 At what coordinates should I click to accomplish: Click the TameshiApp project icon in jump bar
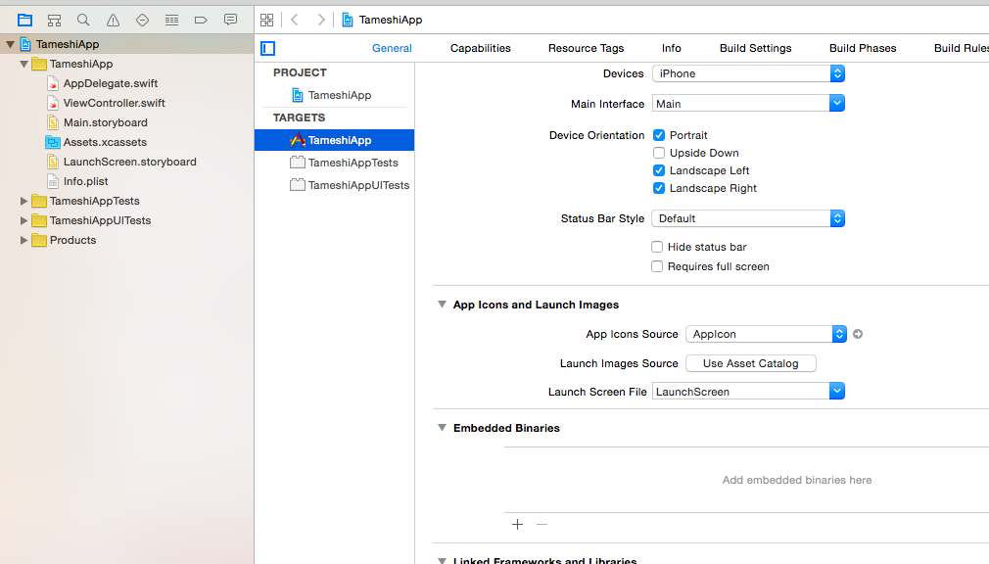tap(348, 21)
